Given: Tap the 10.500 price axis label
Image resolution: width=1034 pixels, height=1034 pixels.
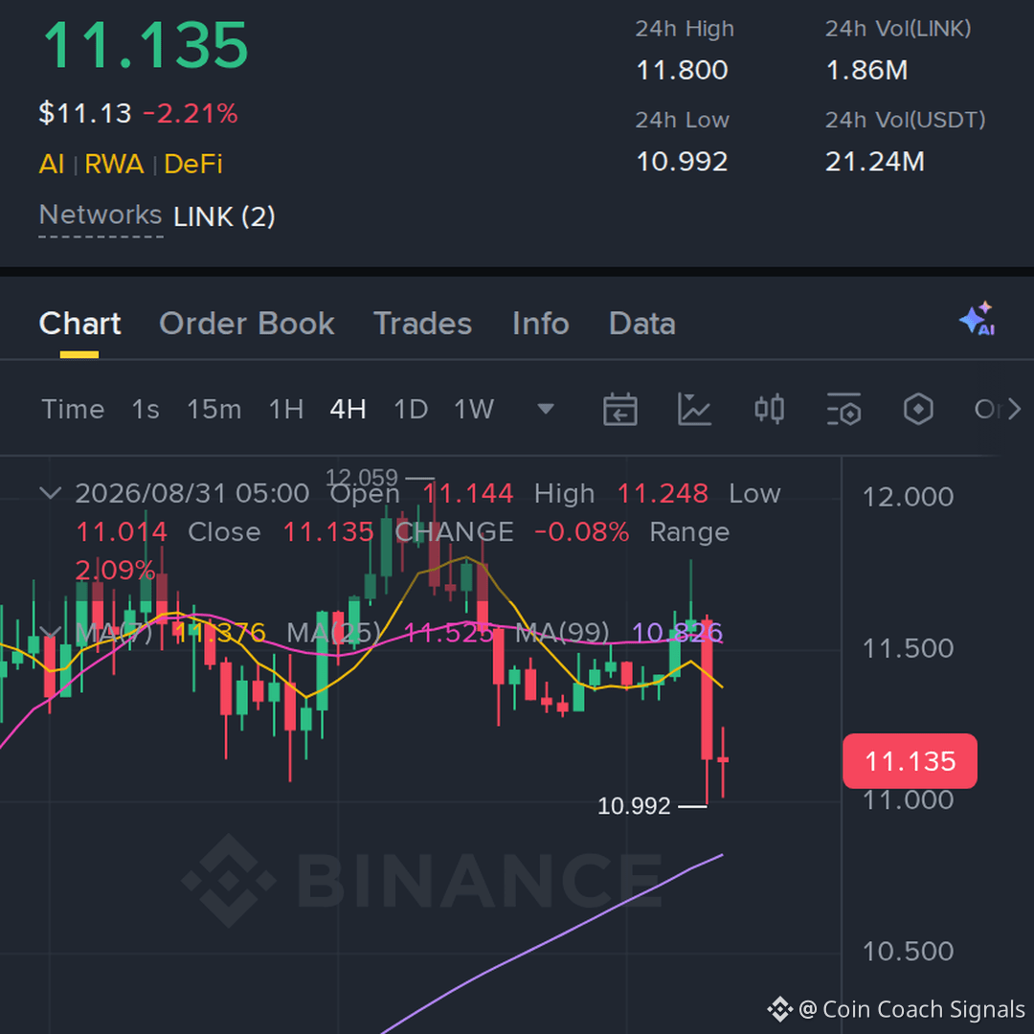Looking at the screenshot, I should 908,951.
